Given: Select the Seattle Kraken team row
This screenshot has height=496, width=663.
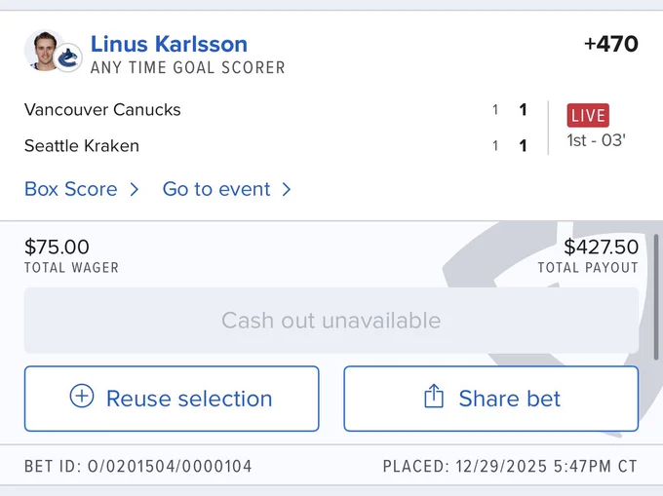Looking at the screenshot, I should click(276, 146).
